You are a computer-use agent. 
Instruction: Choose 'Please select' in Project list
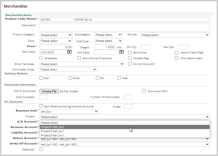124,123
